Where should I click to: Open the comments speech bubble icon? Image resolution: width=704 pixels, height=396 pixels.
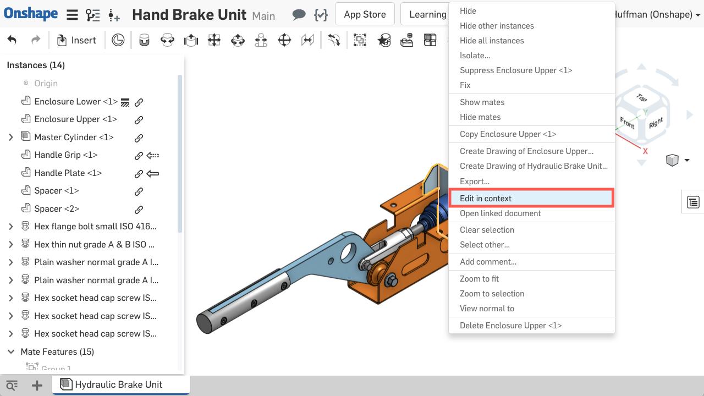[299, 15]
